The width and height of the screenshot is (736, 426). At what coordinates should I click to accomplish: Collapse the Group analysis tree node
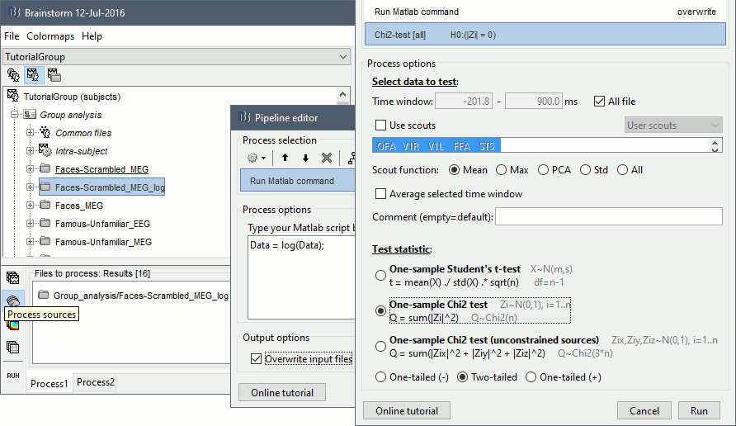15,115
